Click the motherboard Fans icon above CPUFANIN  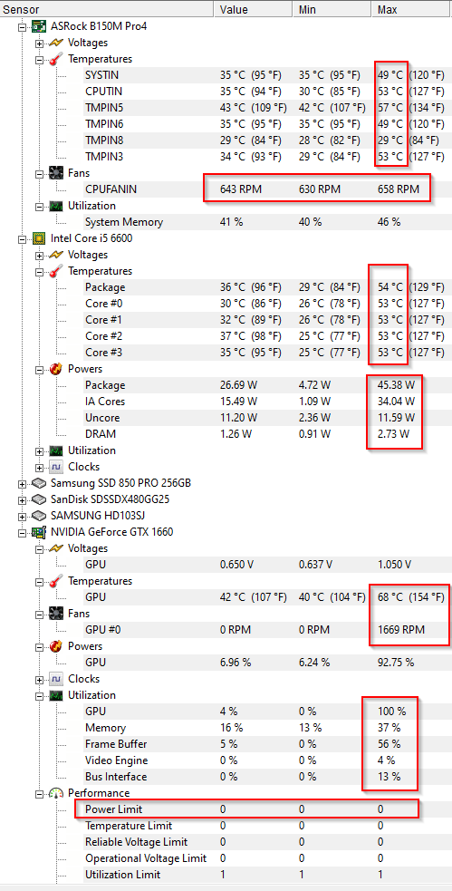[57, 173]
